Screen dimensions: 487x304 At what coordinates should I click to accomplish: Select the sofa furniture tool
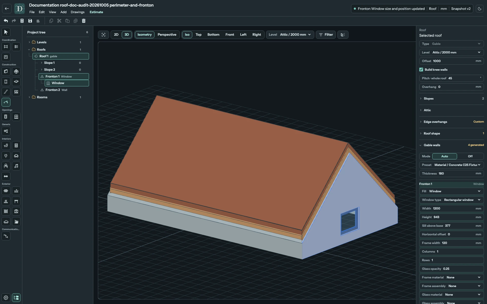pyautogui.click(x=16, y=156)
